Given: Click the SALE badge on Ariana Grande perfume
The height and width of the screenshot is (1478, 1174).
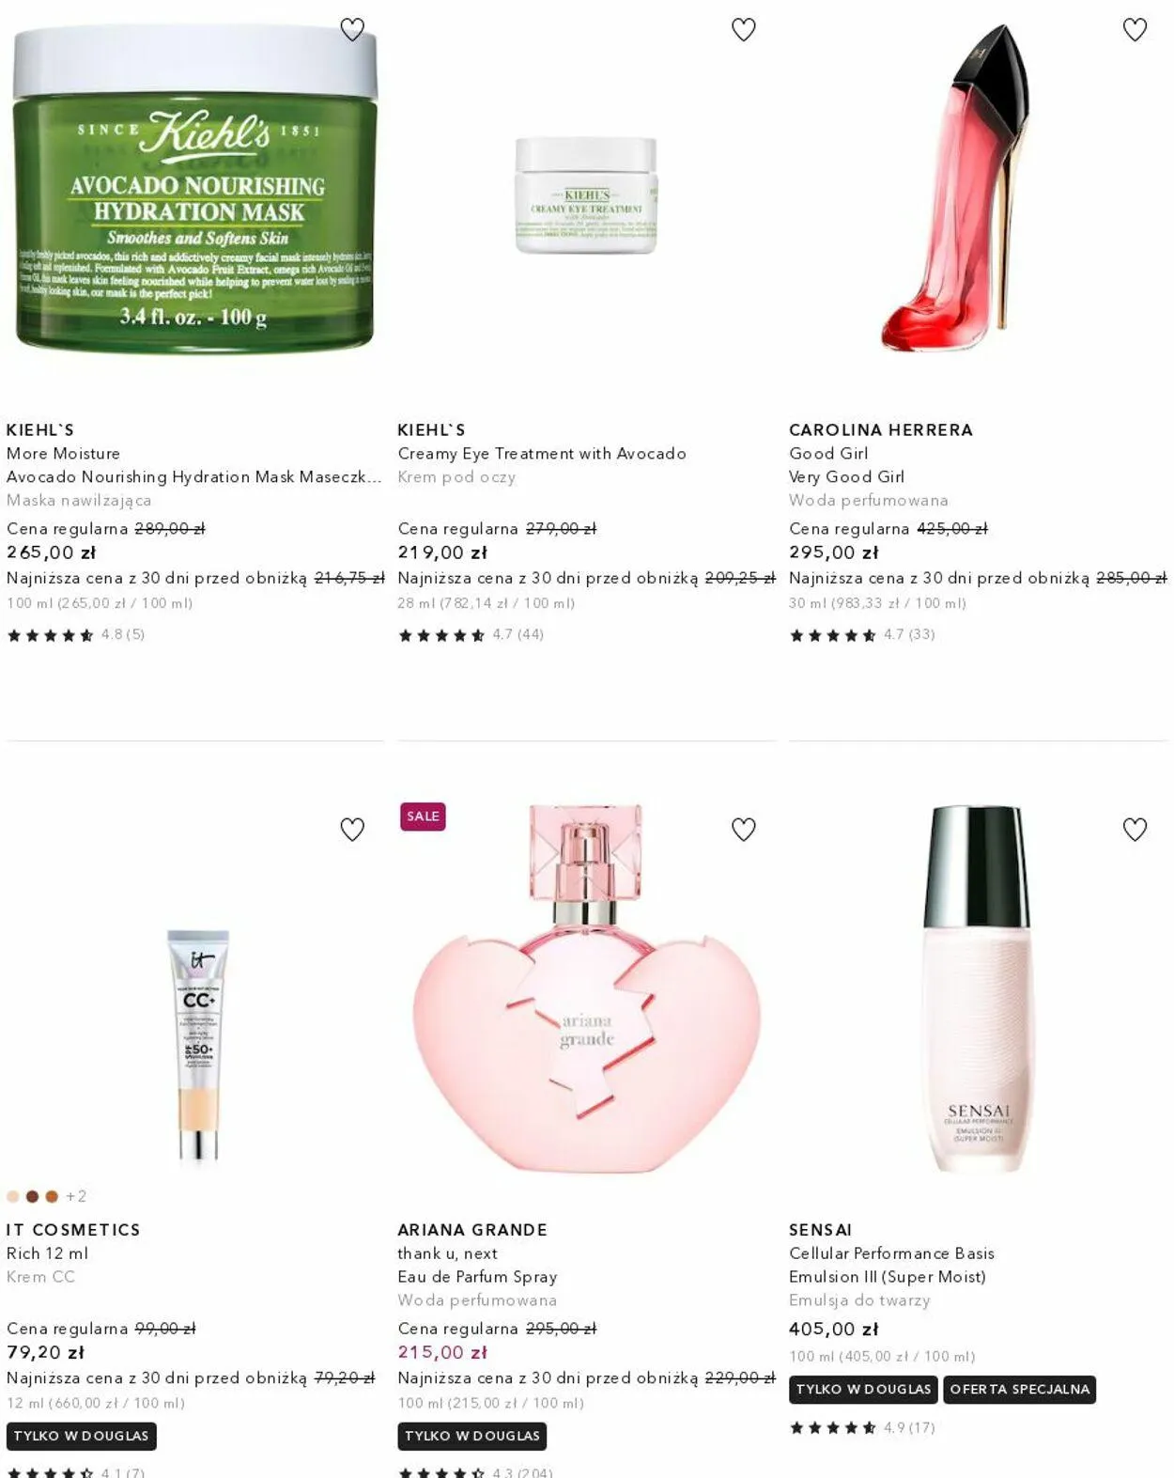Looking at the screenshot, I should (x=423, y=817).
